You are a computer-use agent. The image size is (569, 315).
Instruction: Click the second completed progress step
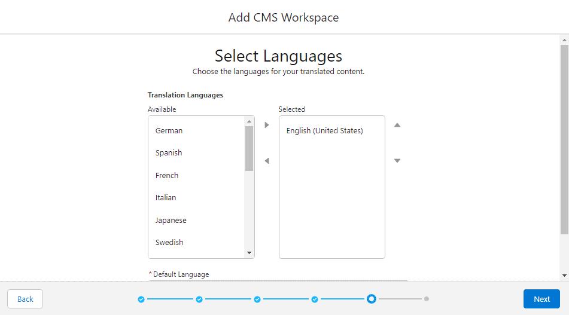click(199, 299)
